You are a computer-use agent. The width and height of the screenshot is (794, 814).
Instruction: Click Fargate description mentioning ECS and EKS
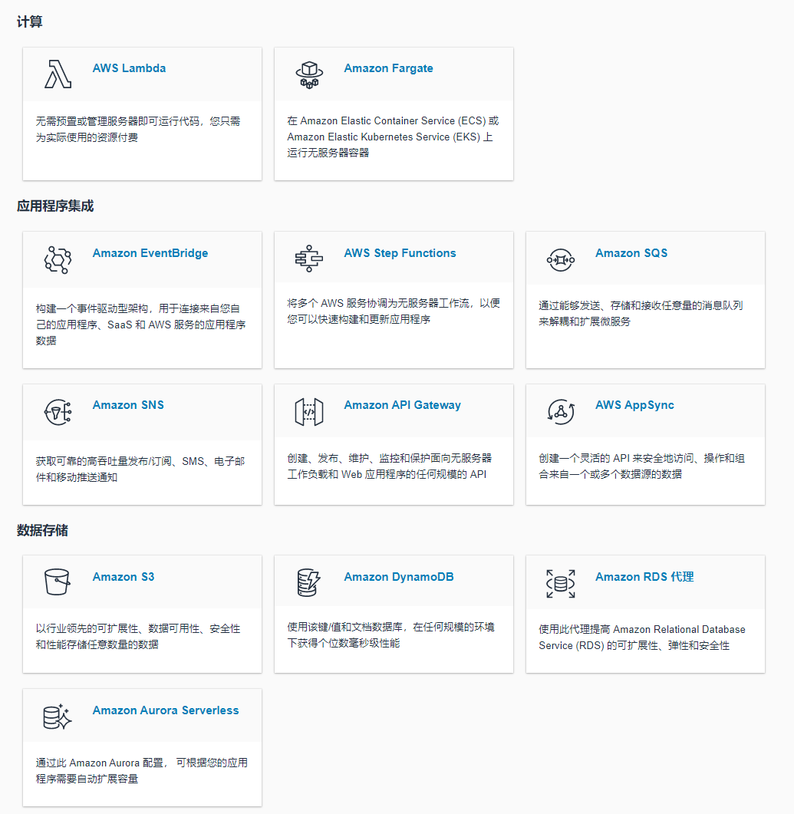393,137
